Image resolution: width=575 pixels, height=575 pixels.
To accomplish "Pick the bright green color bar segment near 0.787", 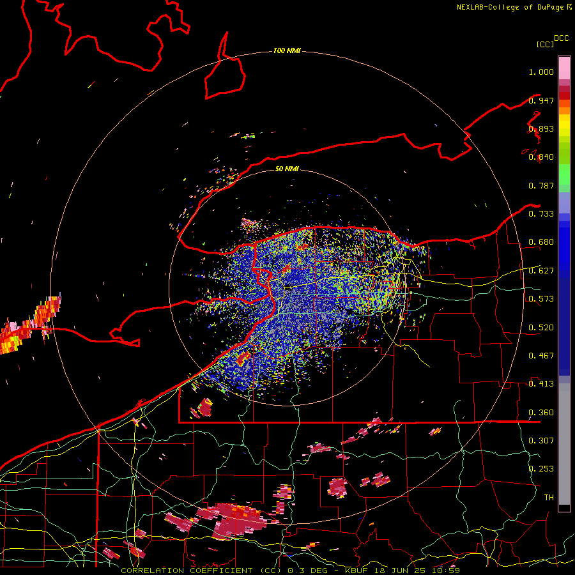I will 564,174.
